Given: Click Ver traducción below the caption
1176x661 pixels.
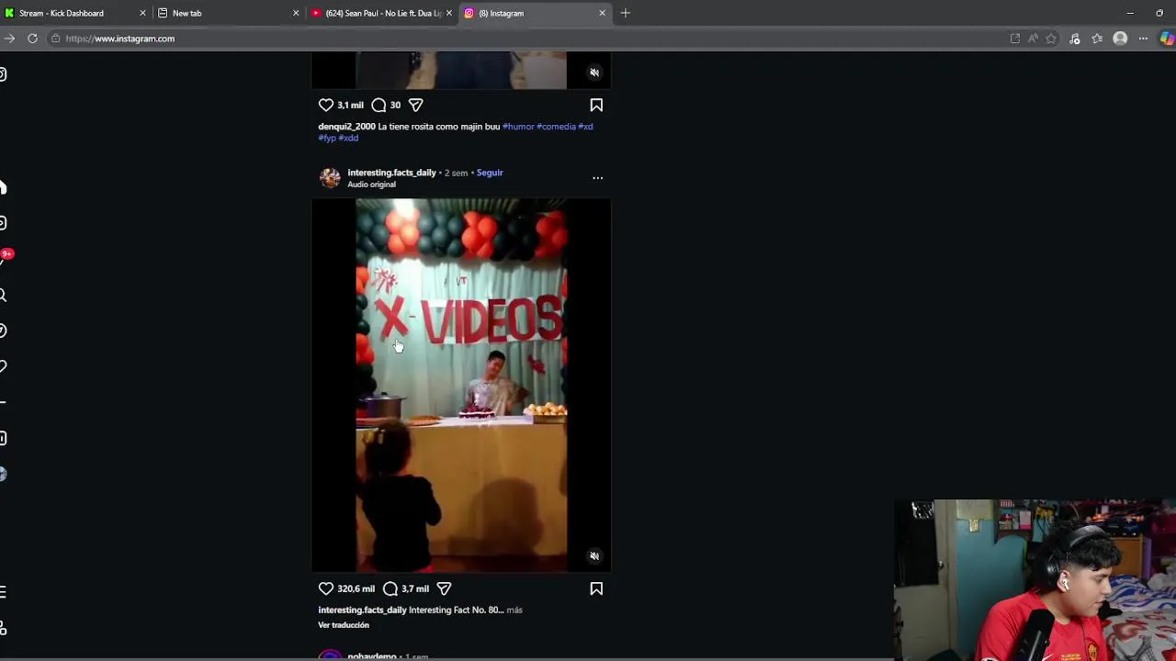Looking at the screenshot, I should coord(344,625).
